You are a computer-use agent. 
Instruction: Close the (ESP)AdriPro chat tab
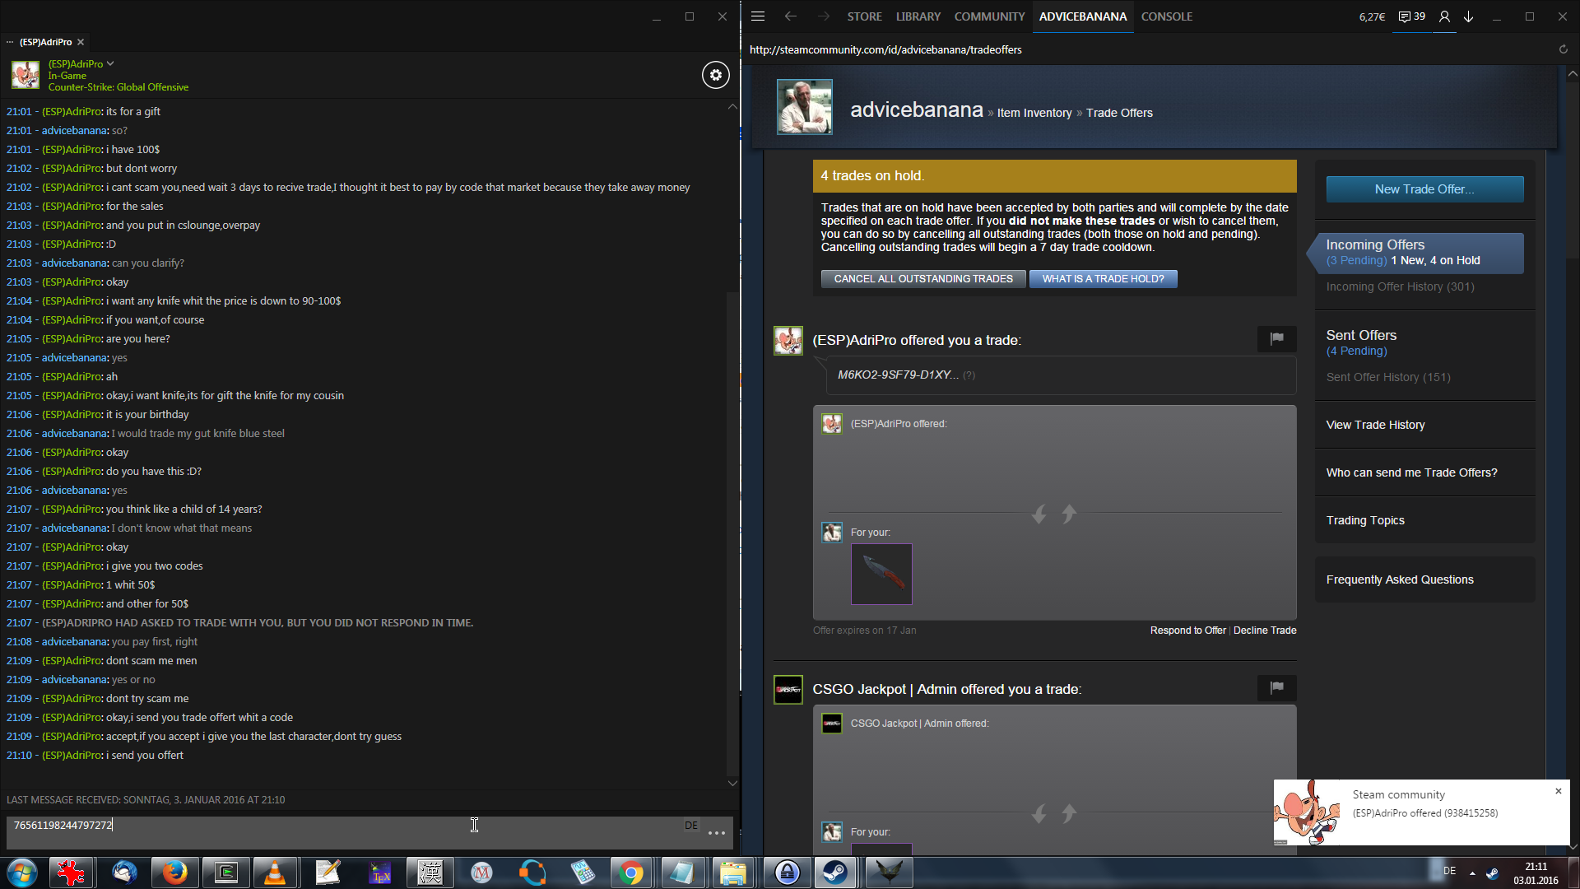click(x=81, y=42)
